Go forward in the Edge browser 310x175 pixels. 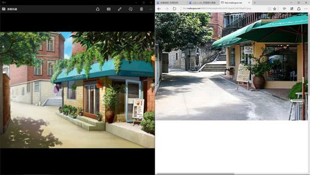pos(167,9)
